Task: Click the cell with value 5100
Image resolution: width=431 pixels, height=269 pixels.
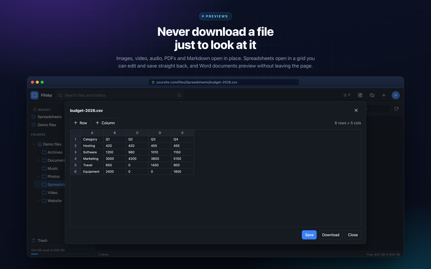Action: click(x=183, y=159)
